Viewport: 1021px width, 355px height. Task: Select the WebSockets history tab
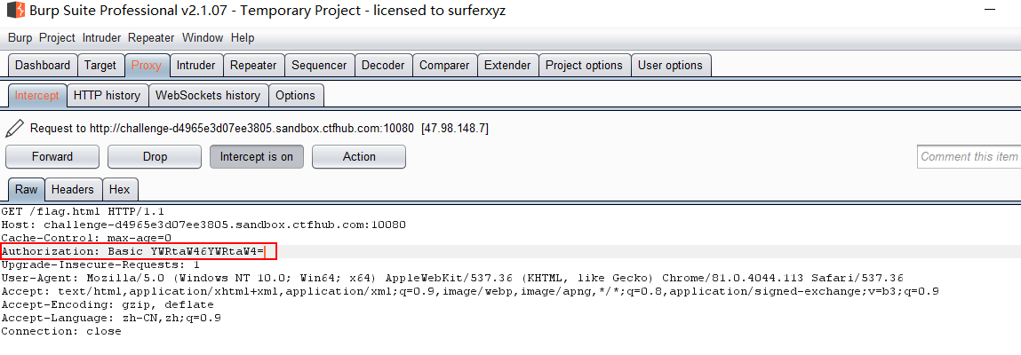[208, 96]
